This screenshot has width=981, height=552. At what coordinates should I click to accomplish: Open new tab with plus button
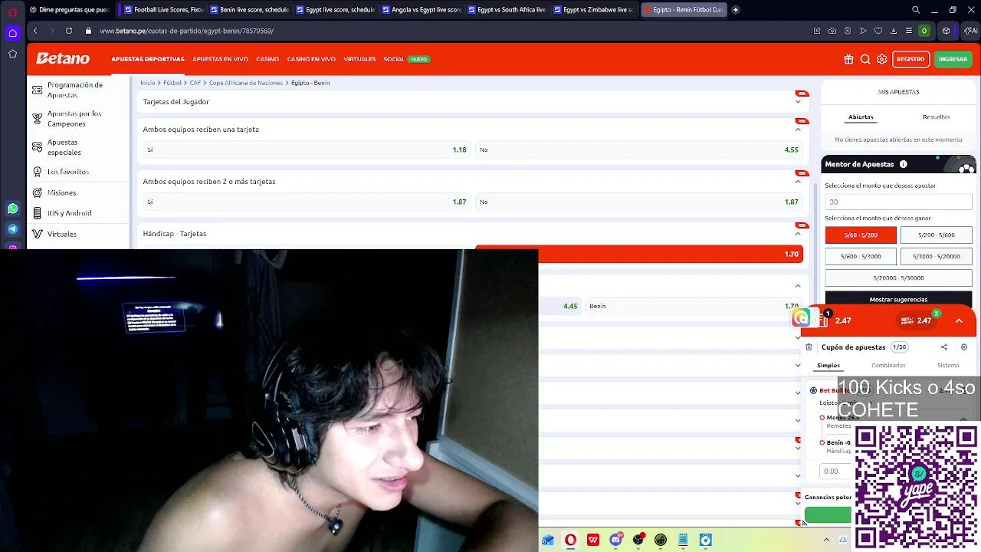coord(736,10)
